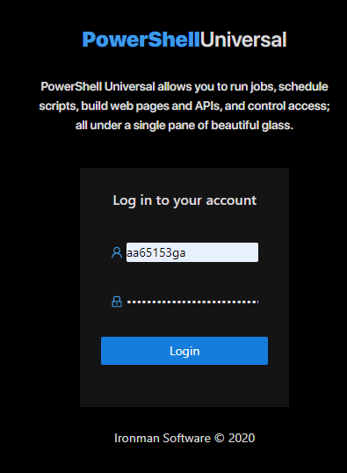The height and width of the screenshot is (473, 347).
Task: Click the copyright symbol in the footer
Action: [219, 438]
